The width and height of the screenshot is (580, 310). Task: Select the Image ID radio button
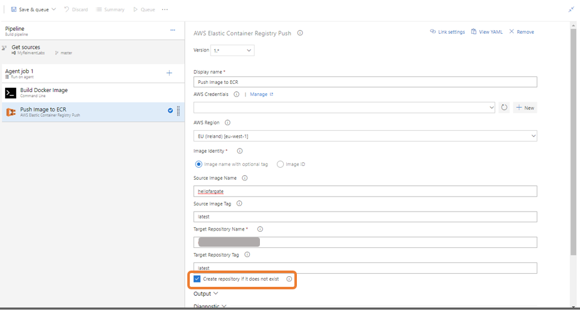pos(280,164)
